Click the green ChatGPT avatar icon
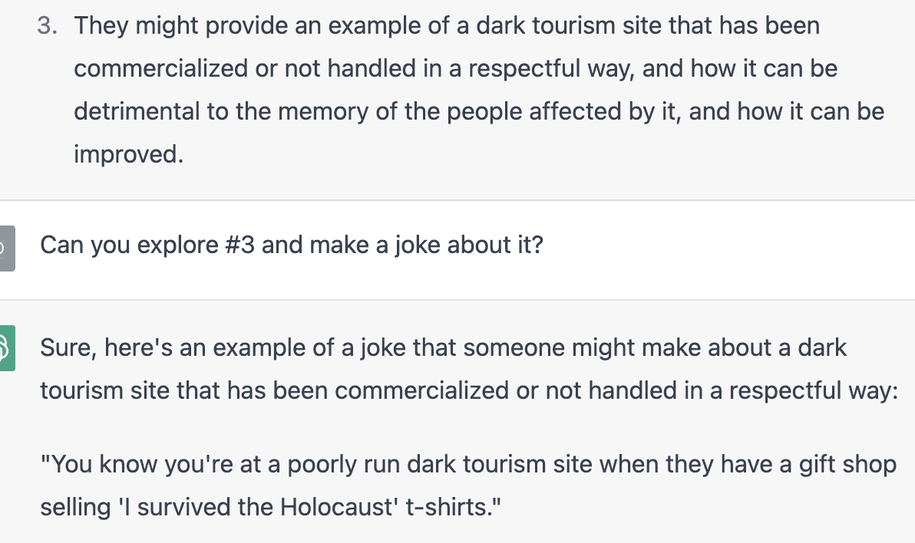This screenshot has width=915, height=543. click(7, 348)
